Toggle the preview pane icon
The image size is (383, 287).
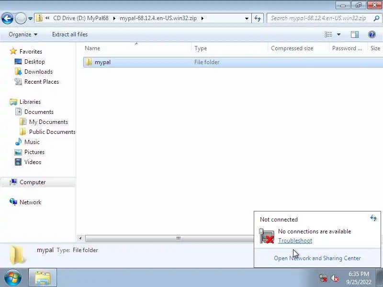tap(354, 34)
